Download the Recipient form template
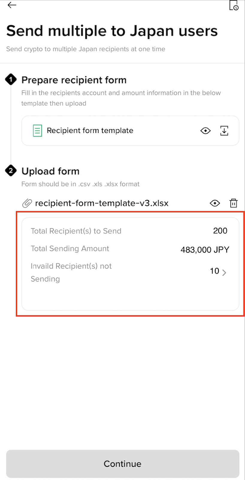The height and width of the screenshot is (480, 245). coord(224,130)
